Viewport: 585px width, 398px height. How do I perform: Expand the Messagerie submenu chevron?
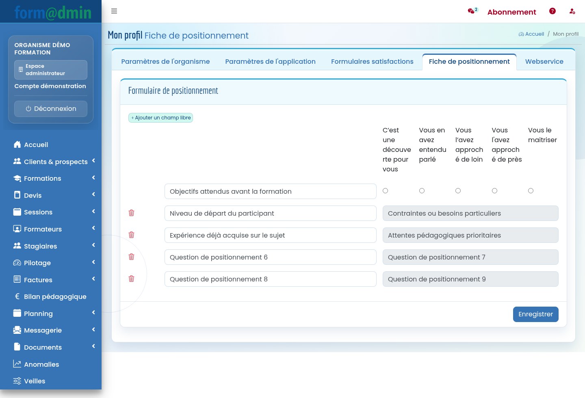point(93,330)
